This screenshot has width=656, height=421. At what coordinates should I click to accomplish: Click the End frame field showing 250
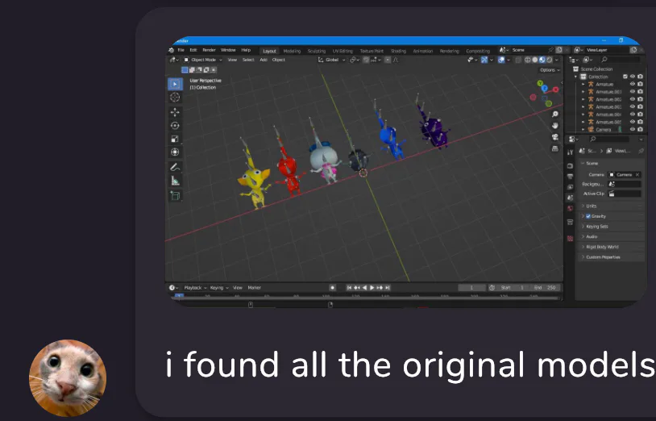click(x=545, y=287)
